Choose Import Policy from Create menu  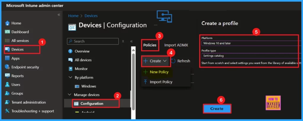(161, 82)
